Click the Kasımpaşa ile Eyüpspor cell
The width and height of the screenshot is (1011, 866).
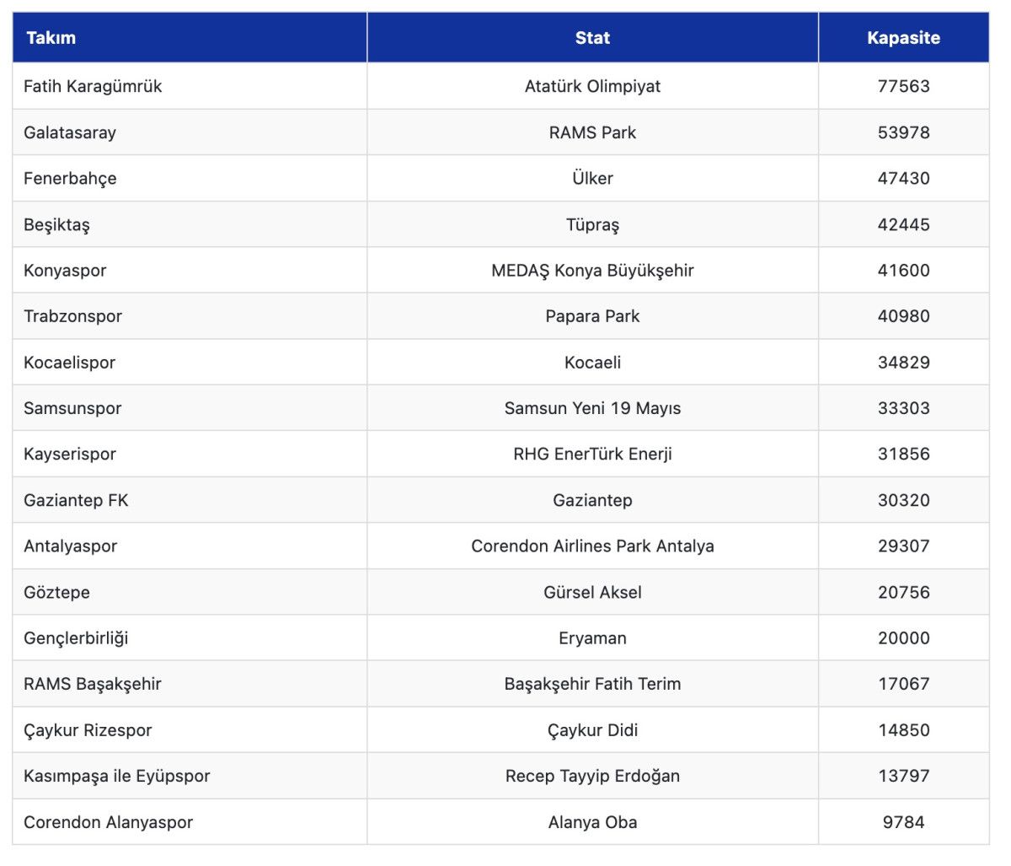tap(117, 776)
